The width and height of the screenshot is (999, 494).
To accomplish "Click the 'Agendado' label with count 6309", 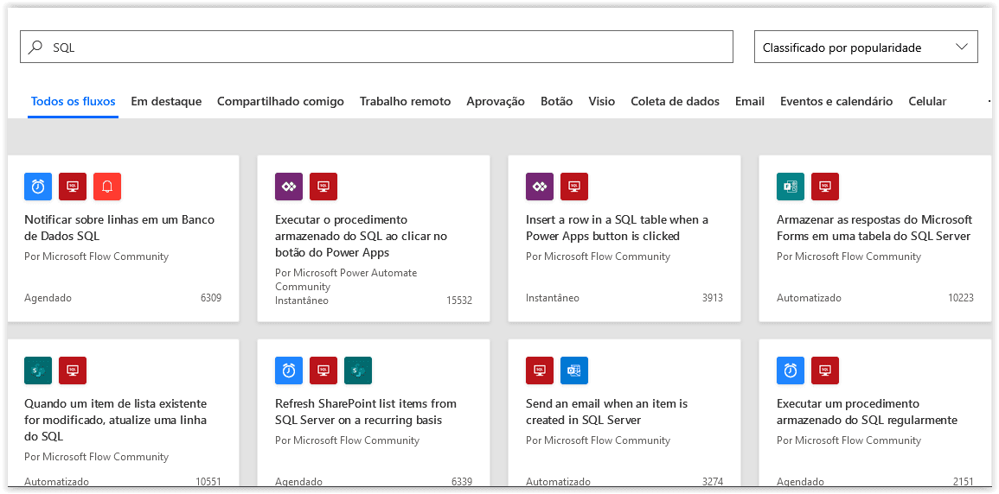I will tap(48, 298).
